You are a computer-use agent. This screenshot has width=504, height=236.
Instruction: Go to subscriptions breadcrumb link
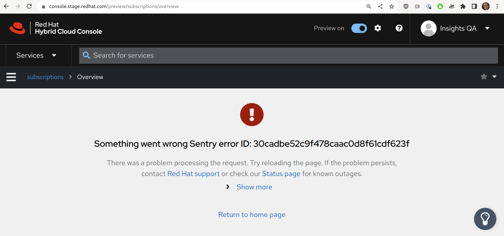coord(45,77)
